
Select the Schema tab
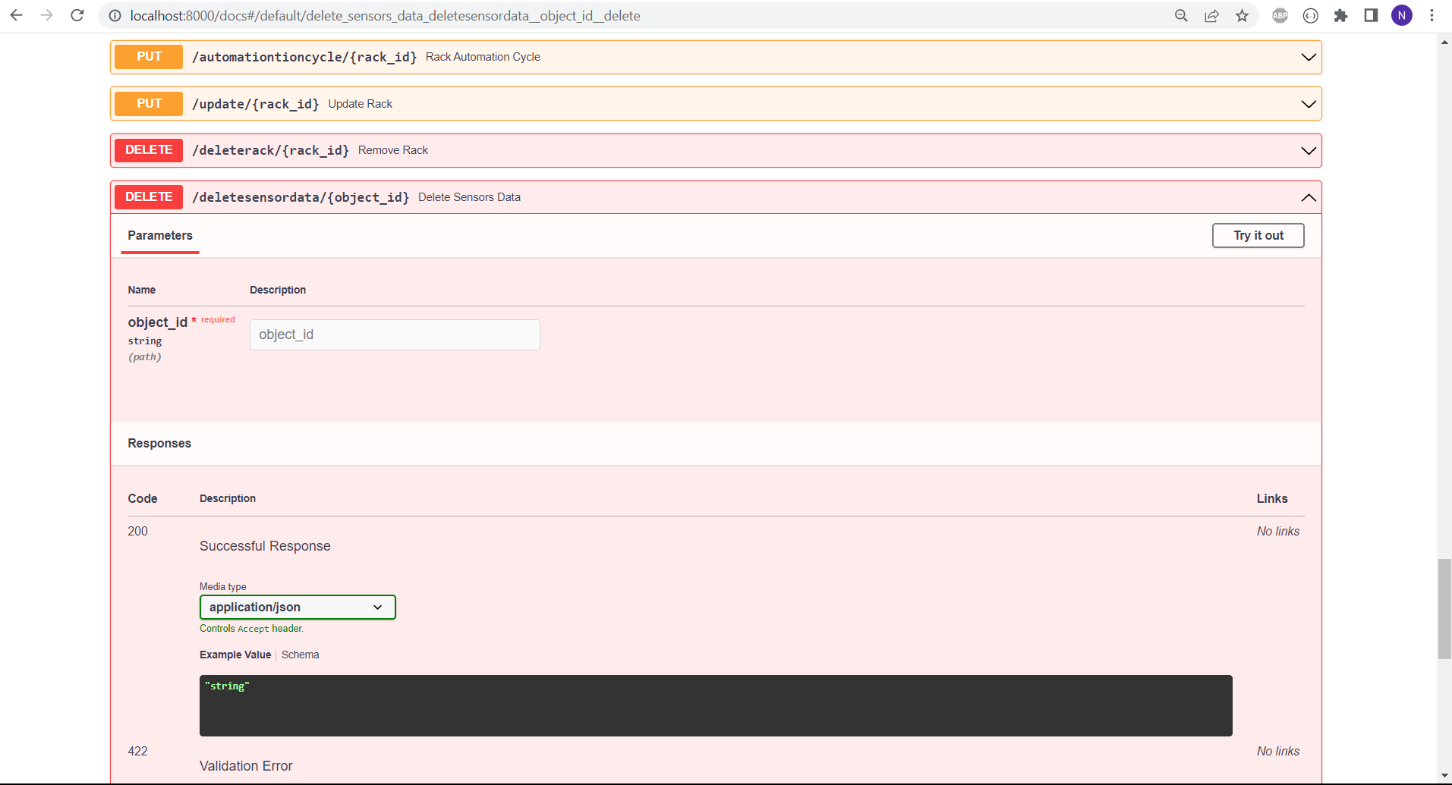click(300, 655)
